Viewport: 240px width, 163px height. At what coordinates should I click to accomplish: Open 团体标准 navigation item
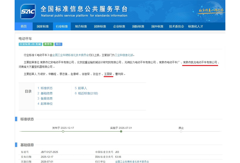[x=100, y=26]
